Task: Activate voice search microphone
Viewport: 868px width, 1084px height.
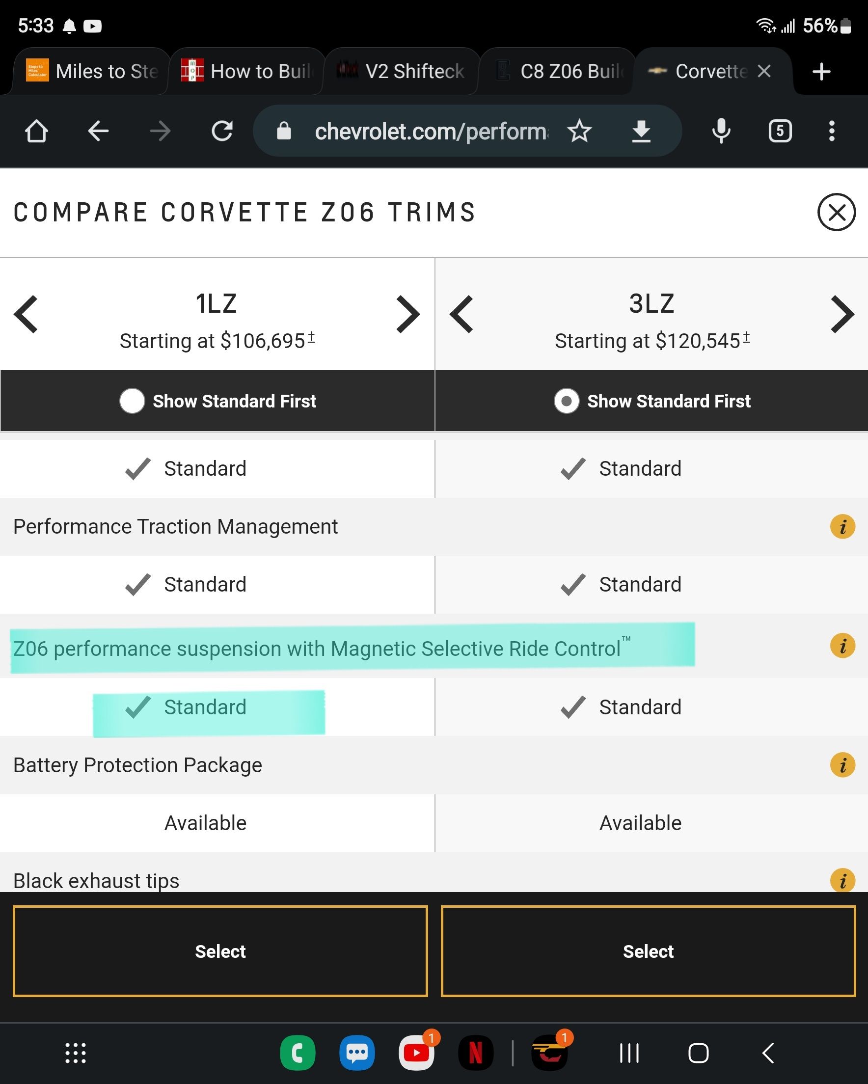Action: pos(721,131)
